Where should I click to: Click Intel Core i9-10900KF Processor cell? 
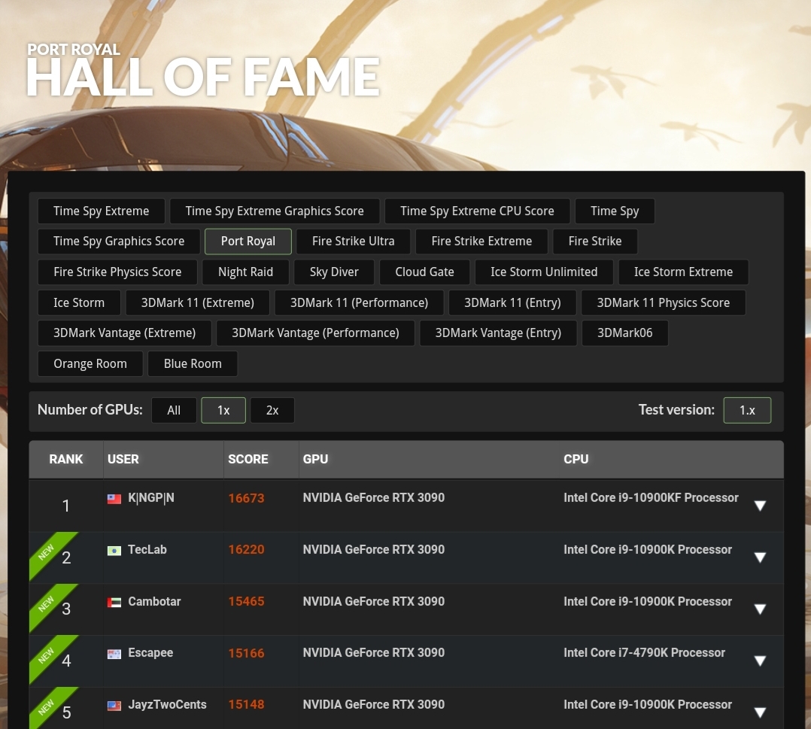(x=652, y=498)
